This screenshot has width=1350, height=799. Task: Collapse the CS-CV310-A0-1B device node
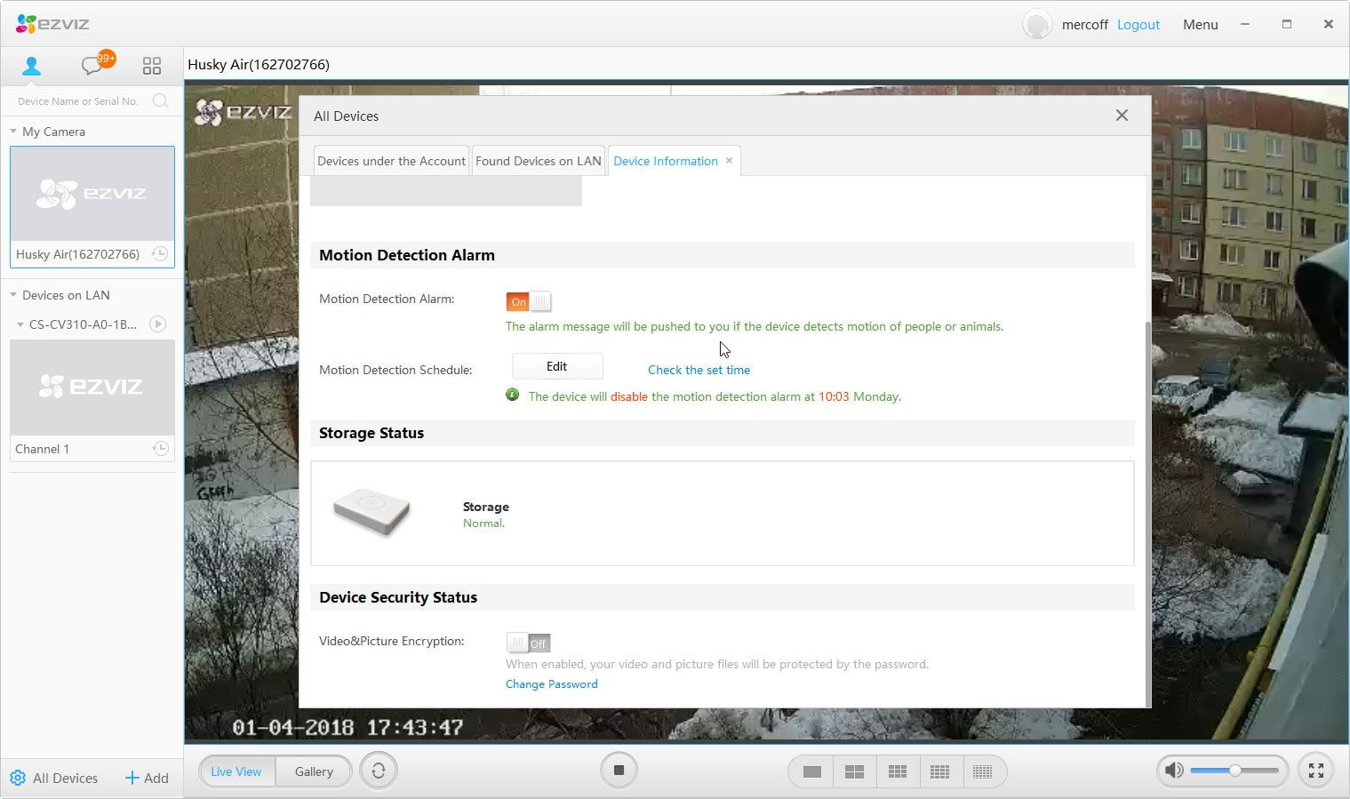coord(20,325)
